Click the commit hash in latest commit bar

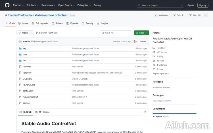116,41
